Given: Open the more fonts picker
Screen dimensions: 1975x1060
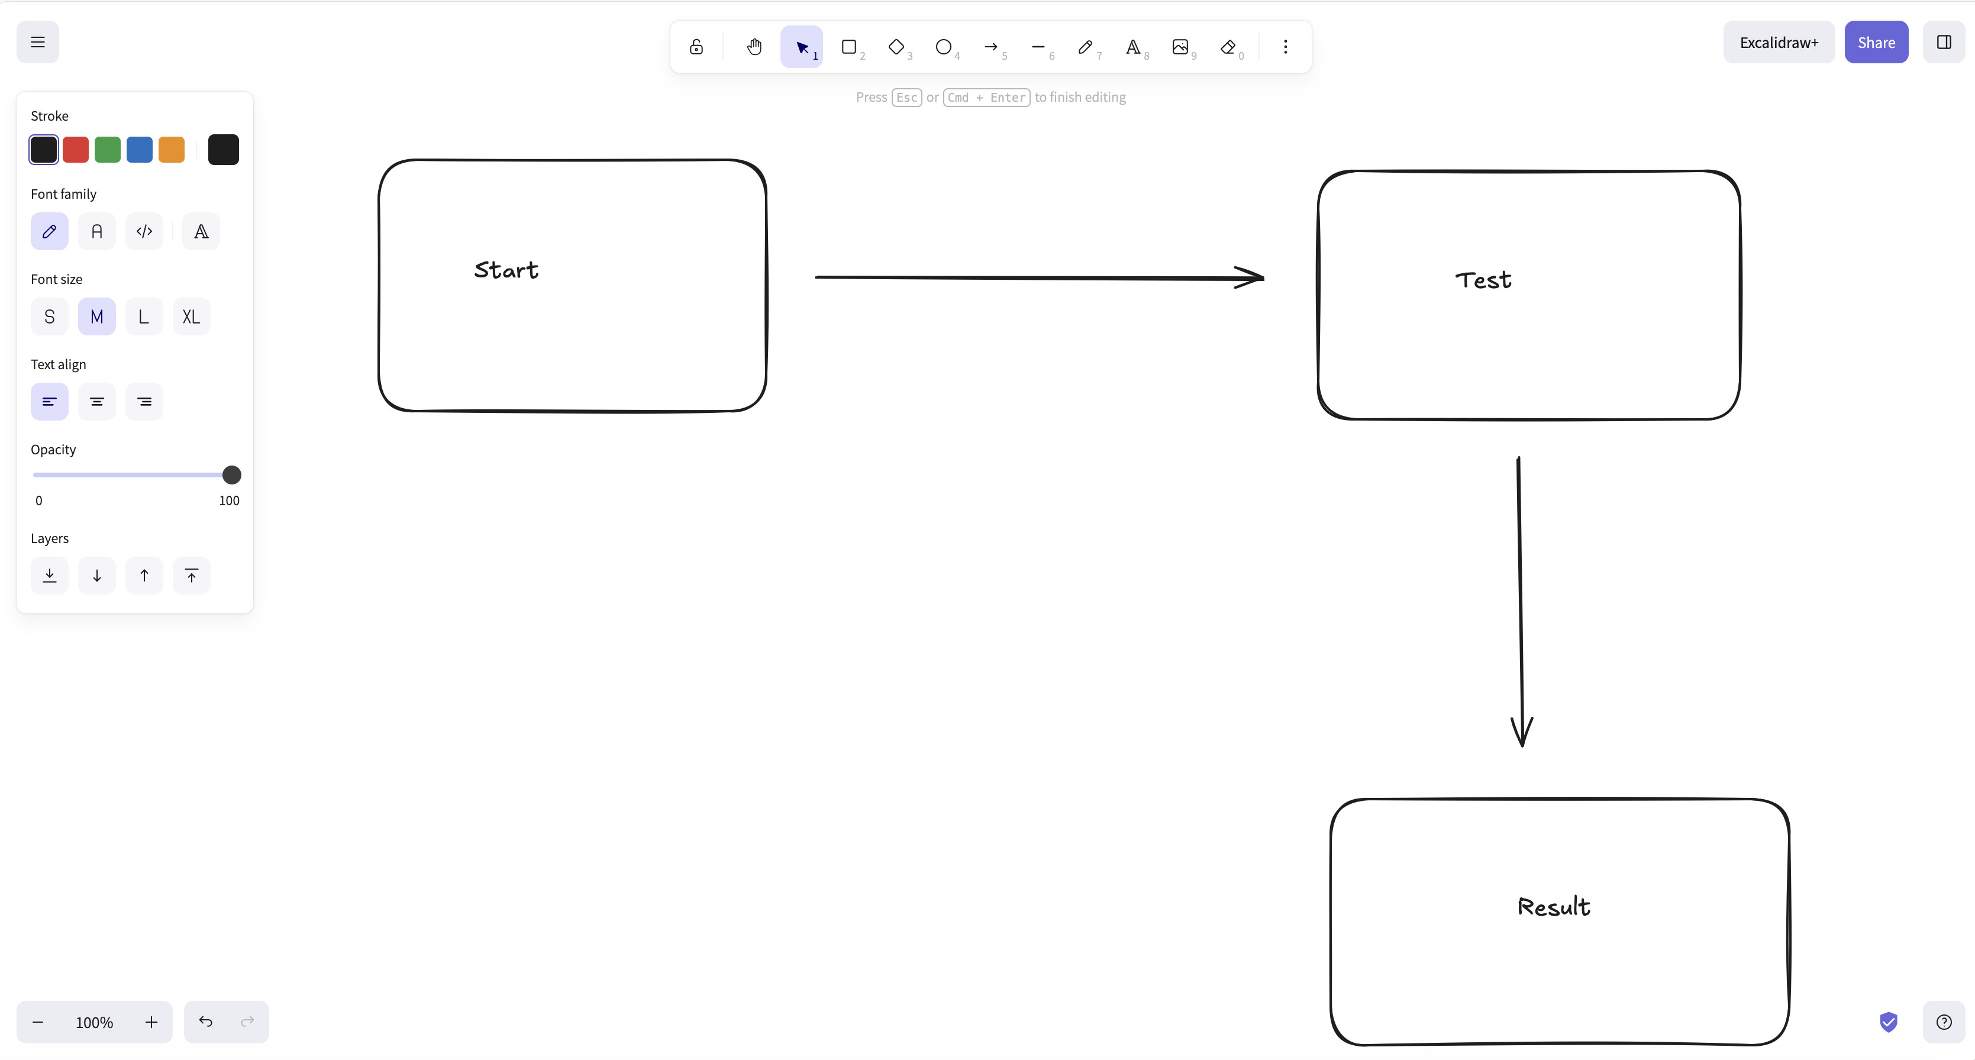Looking at the screenshot, I should (201, 231).
